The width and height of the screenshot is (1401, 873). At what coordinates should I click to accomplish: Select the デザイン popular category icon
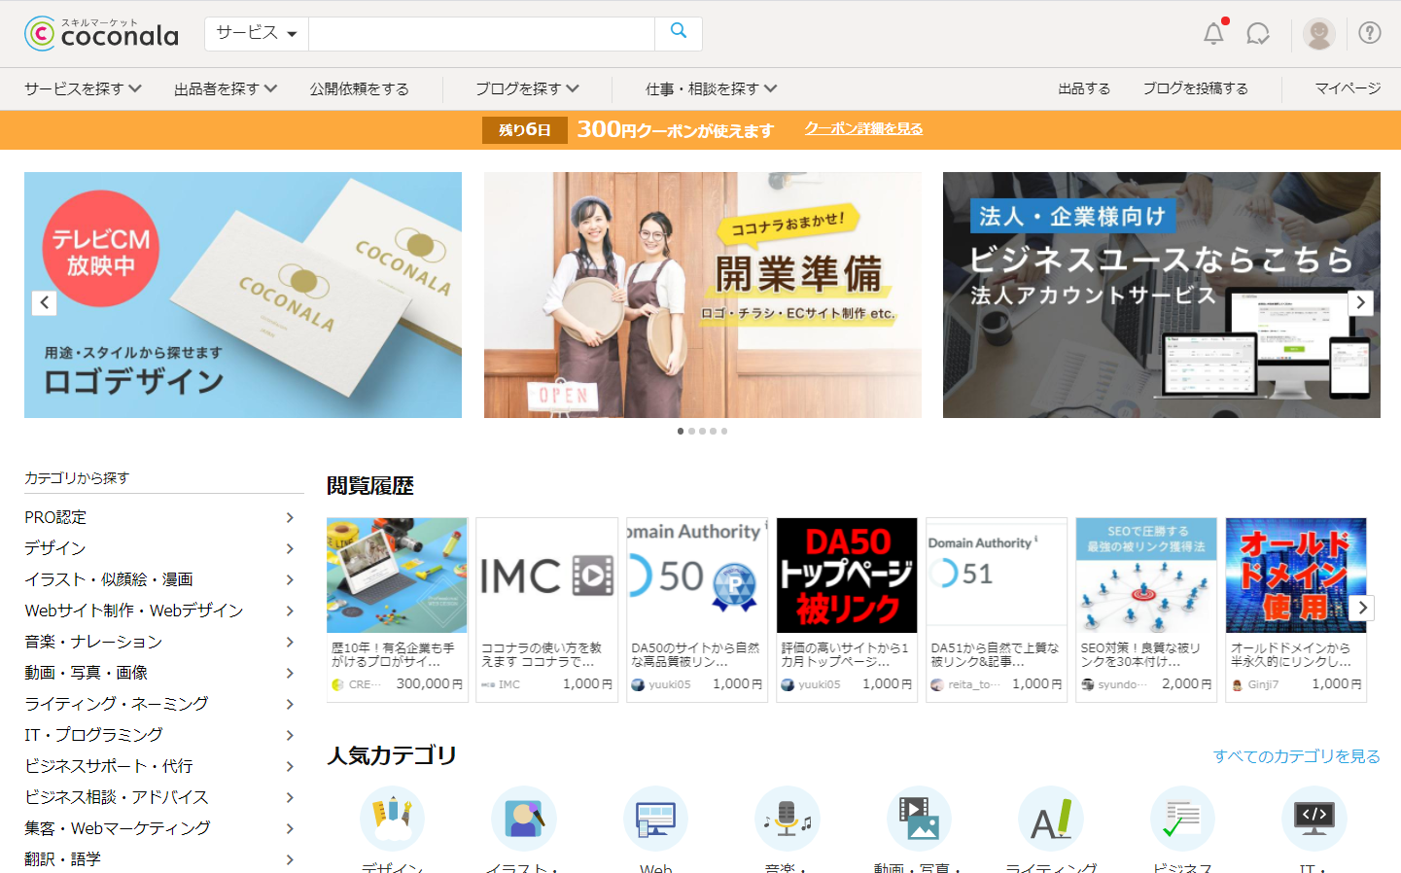(x=392, y=819)
